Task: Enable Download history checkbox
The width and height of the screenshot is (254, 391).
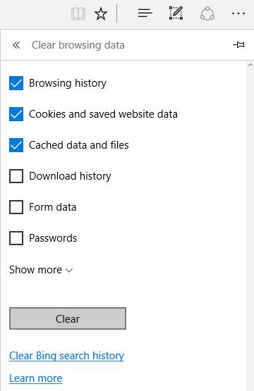Action: [x=16, y=176]
